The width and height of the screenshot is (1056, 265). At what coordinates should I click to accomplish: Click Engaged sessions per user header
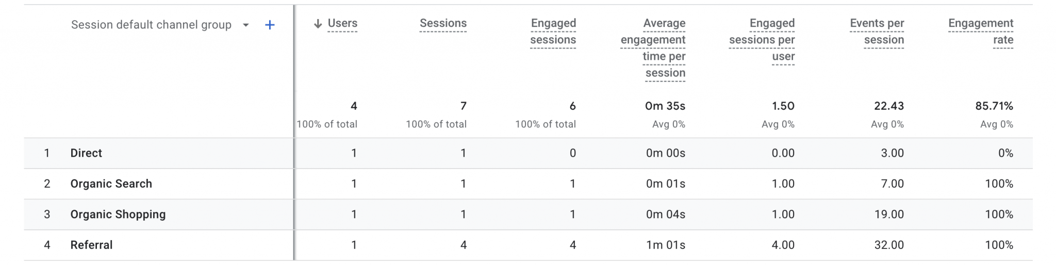tap(762, 40)
